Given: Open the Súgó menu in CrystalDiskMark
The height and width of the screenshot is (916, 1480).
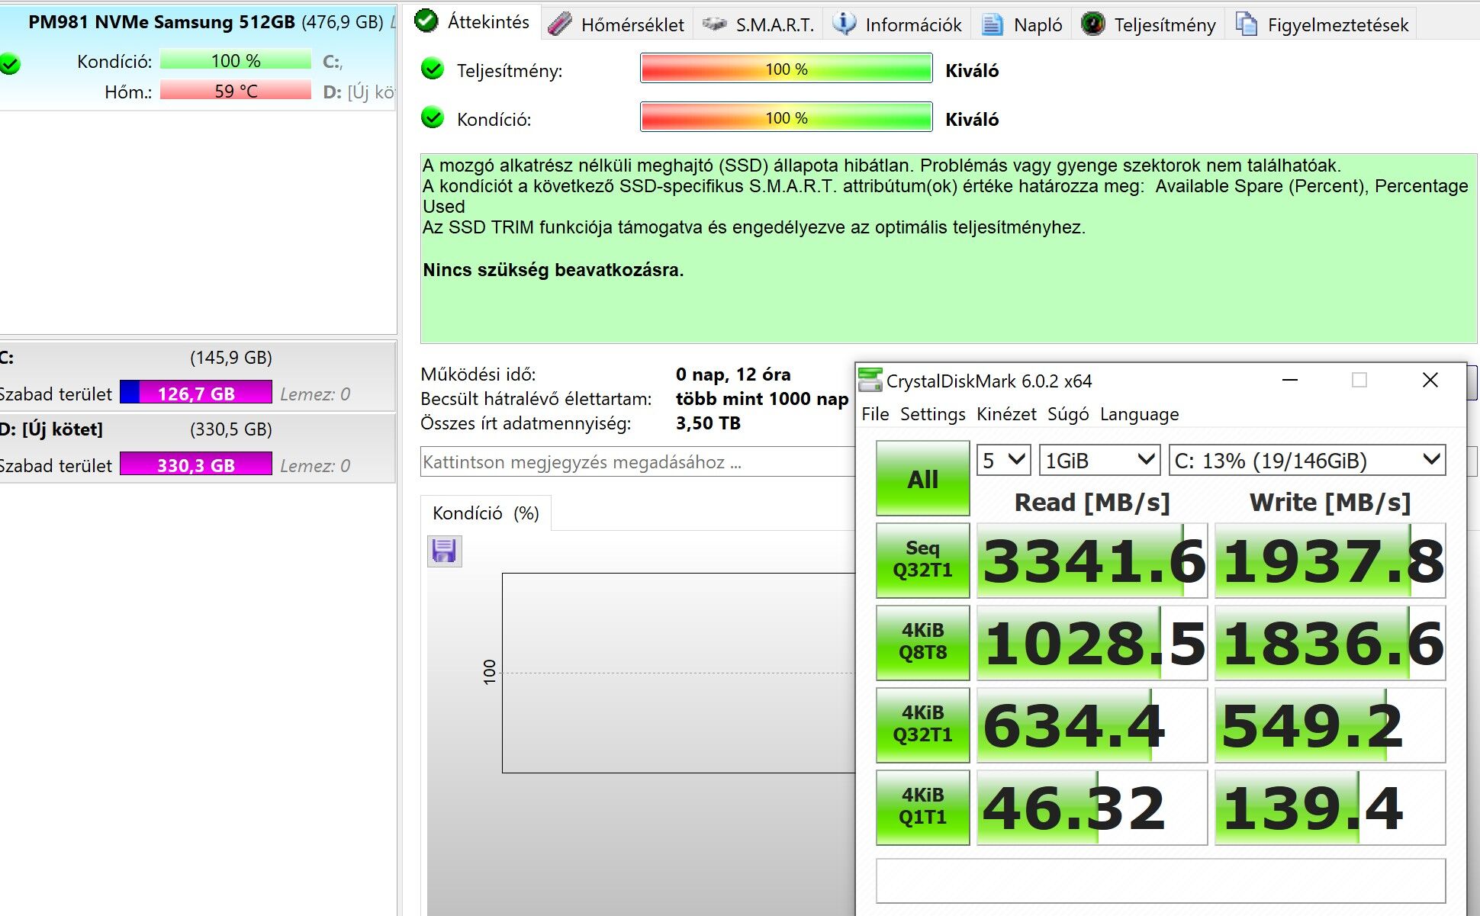Looking at the screenshot, I should point(1068,414).
